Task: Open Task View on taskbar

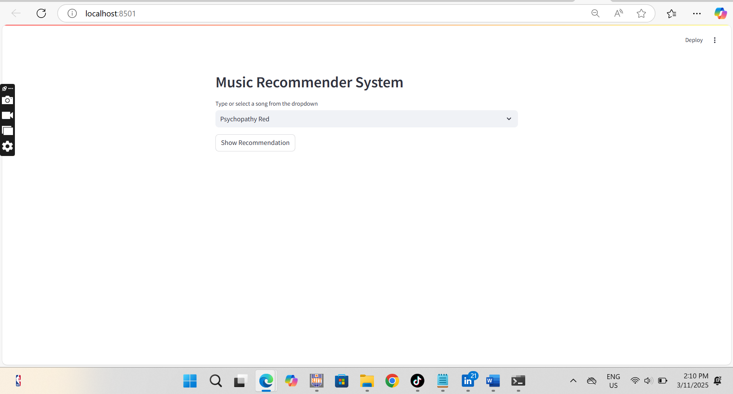Action: coord(240,381)
